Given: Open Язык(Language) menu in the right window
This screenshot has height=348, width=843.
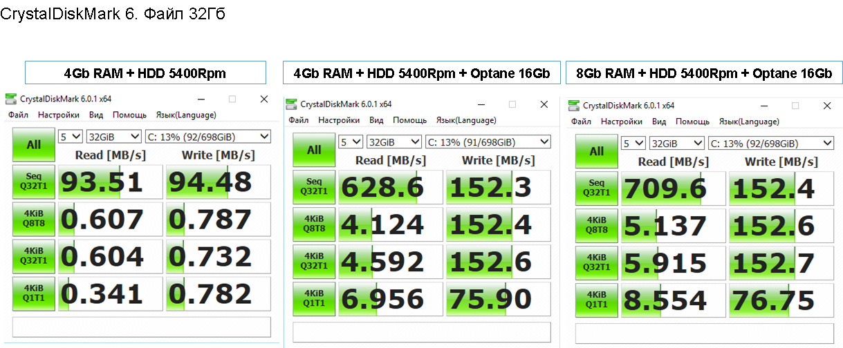Looking at the screenshot, I should (x=749, y=122).
